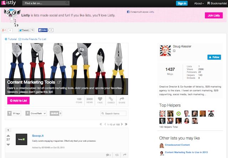Viewport: 228px width, 158px height.
Task: Click the QUEUE button
Action: point(55,113)
